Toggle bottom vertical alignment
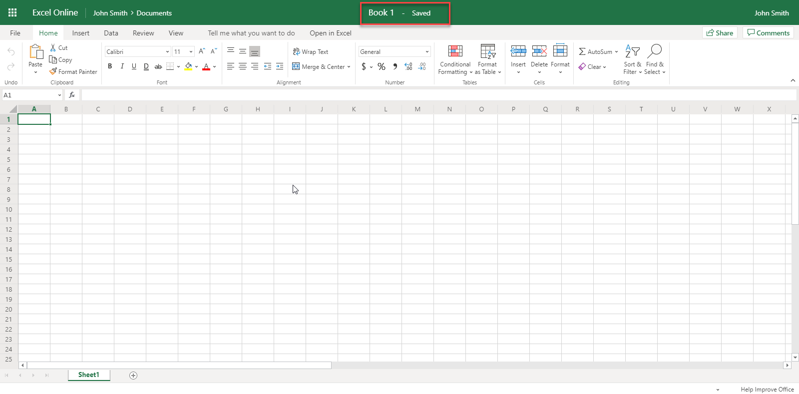The image size is (799, 394). click(x=255, y=51)
